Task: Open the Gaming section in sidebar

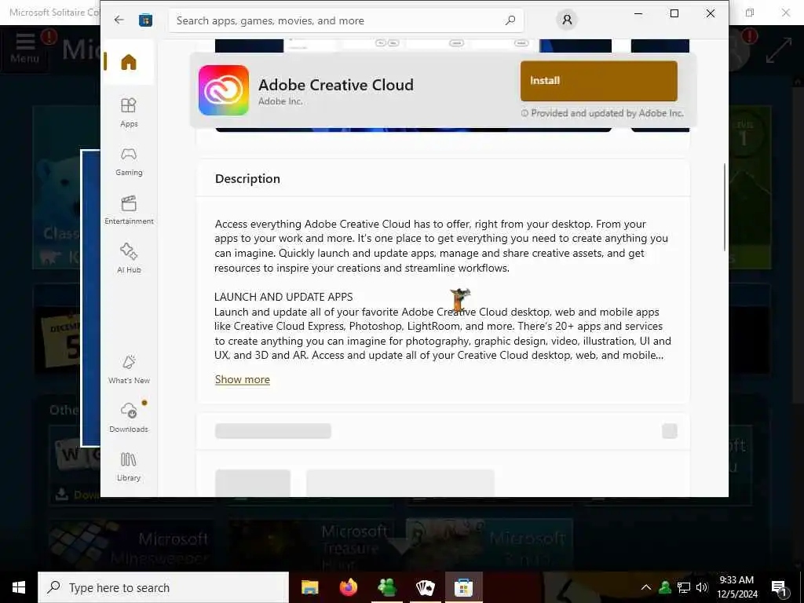Action: point(129,162)
